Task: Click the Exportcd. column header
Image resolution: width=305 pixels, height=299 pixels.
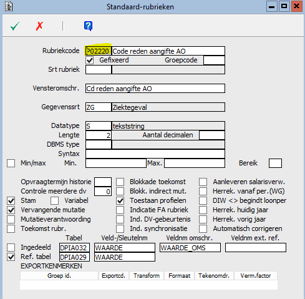Action: click(x=114, y=276)
